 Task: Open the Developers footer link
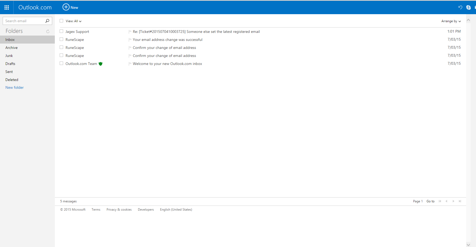tap(146, 210)
